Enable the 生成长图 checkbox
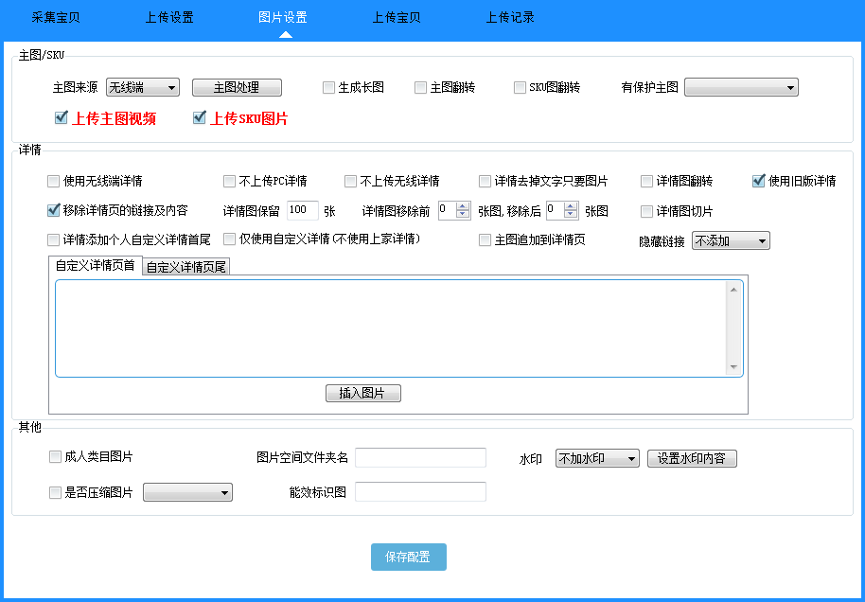The width and height of the screenshot is (865, 602). 327,87
